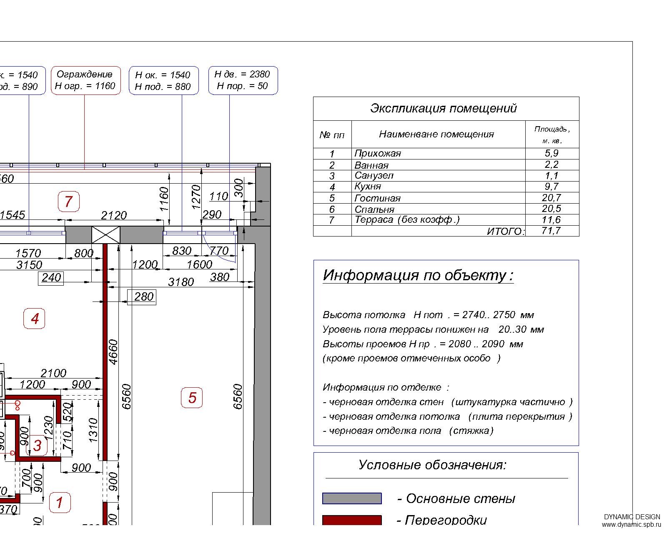Viewport: 667px width, 533px height.
Task: Click the 'Информация по объекту:' heading
Action: 418,276
